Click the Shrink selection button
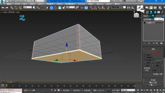 pyautogui.click(x=148, y=63)
